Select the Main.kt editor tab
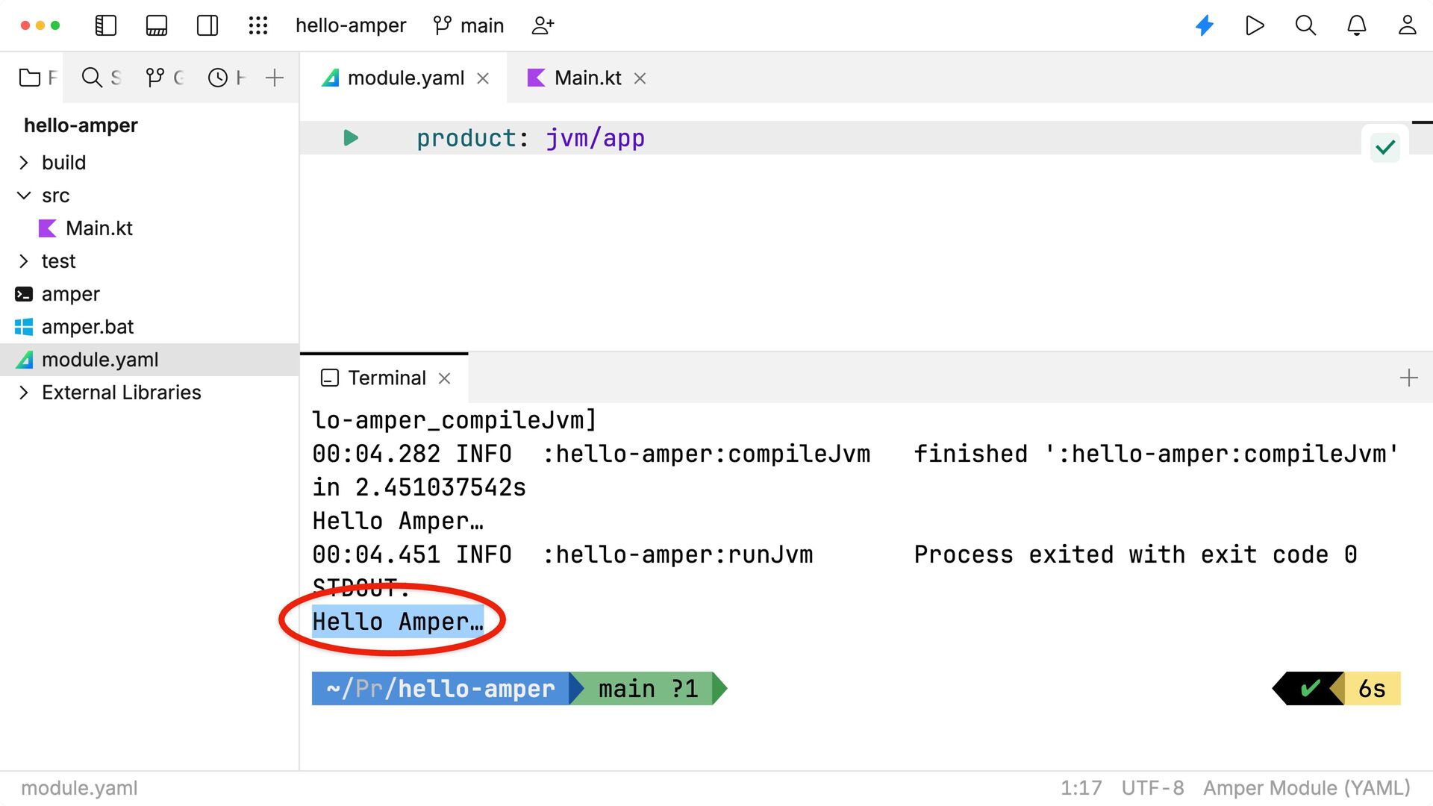Image resolution: width=1433 pixels, height=806 pixels. point(587,78)
